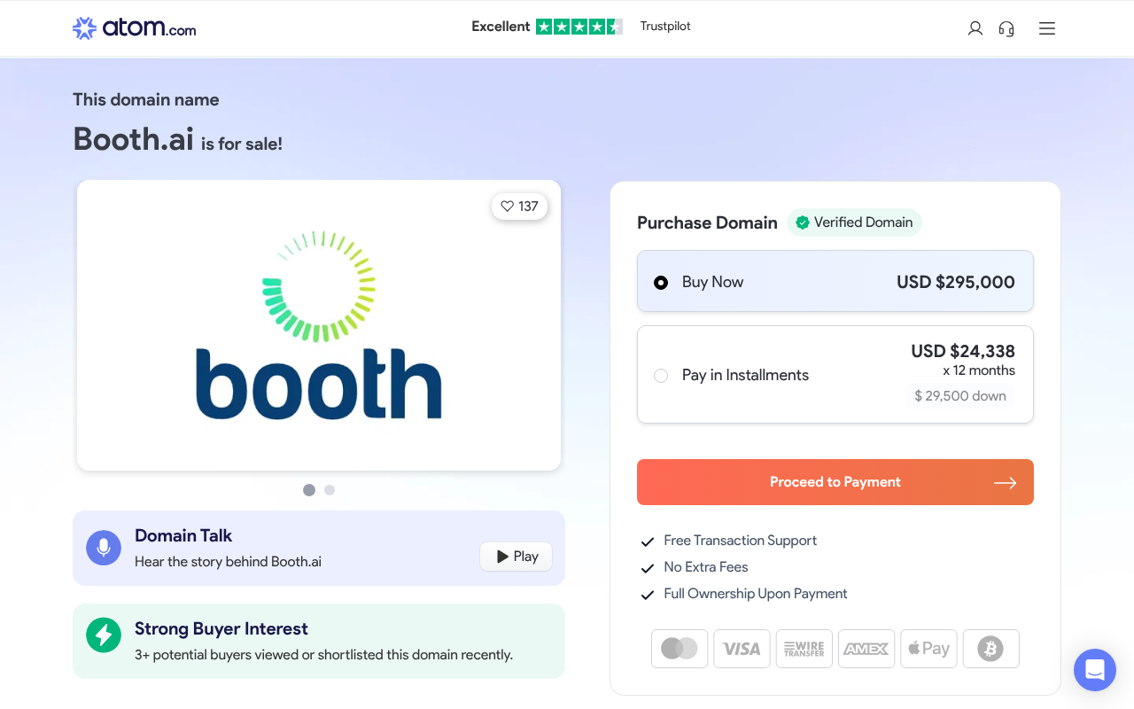The height and width of the screenshot is (709, 1134).
Task: Click the atom.com logo
Action: pos(135,28)
